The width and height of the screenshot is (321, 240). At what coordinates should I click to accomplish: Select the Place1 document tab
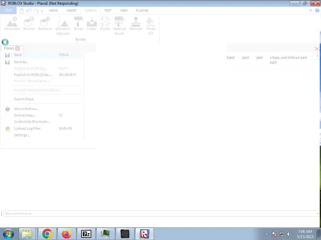12,48
